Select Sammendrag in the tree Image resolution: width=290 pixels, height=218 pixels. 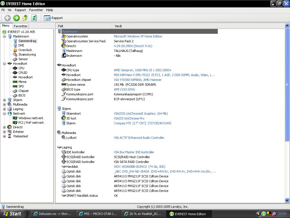(27, 41)
